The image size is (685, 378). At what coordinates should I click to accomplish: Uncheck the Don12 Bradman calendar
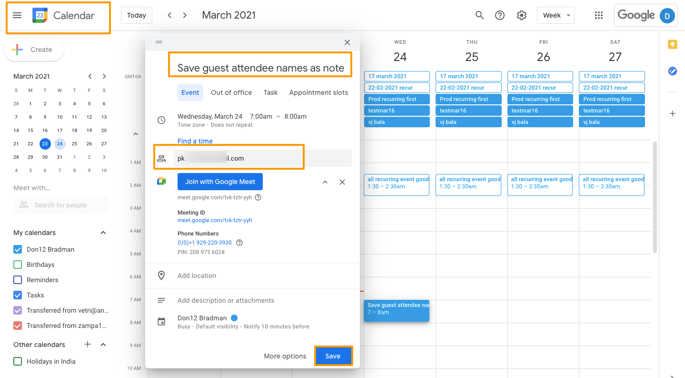tap(18, 249)
